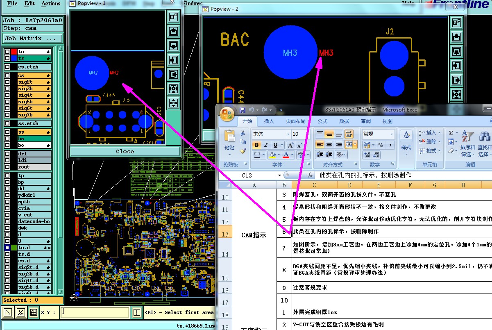Image resolution: width=492 pixels, height=330 pixels.
Task: Click the red color swatch of layer to
Action: tap(14, 52)
